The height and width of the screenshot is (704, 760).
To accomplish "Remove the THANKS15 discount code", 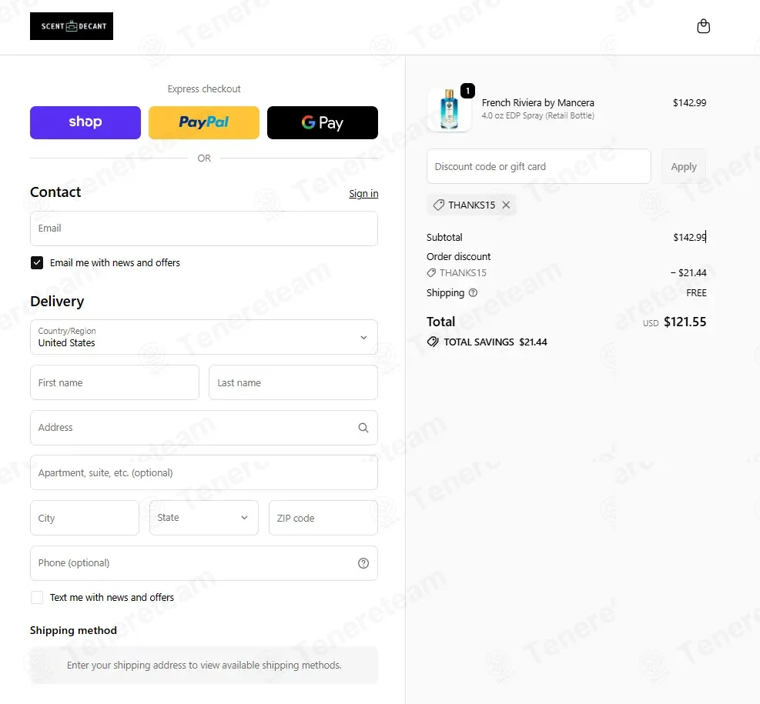I will [x=506, y=205].
